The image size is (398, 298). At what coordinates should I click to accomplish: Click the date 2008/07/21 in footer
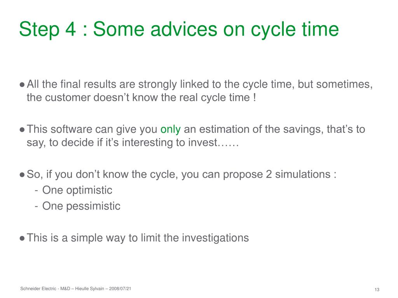(120, 289)
